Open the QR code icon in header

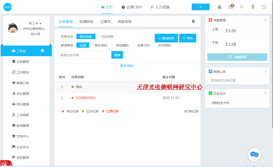point(219,7)
